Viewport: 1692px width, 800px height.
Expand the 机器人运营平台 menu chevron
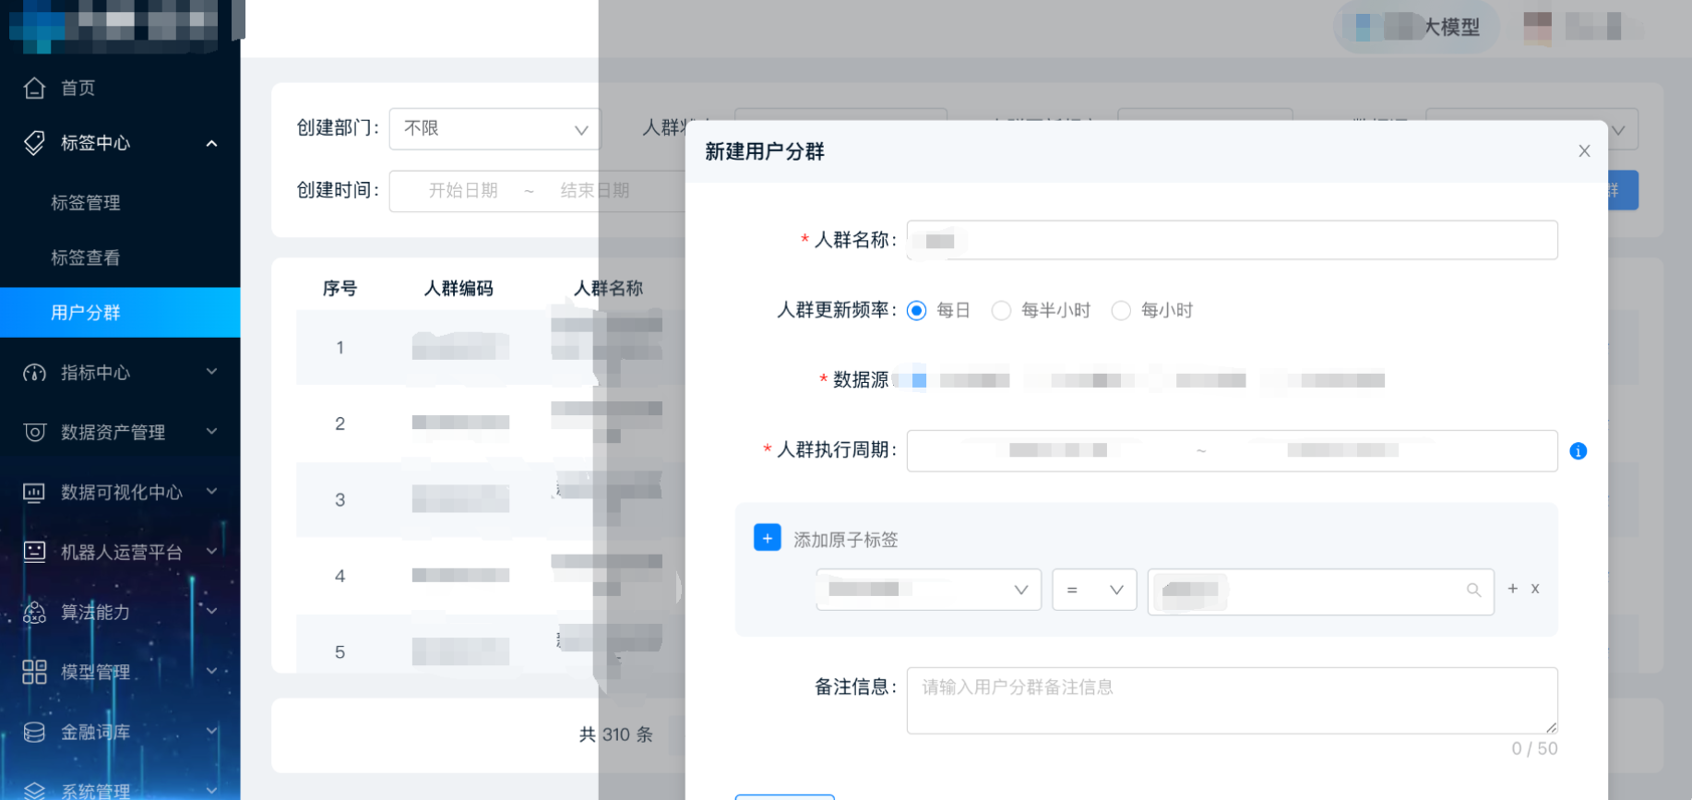point(212,551)
